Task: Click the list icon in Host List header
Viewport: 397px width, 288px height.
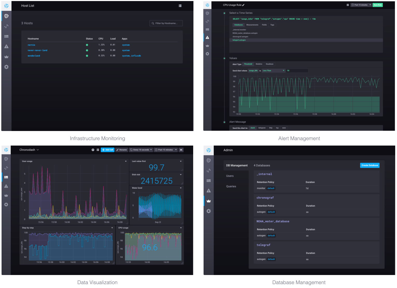Action: [x=180, y=6]
